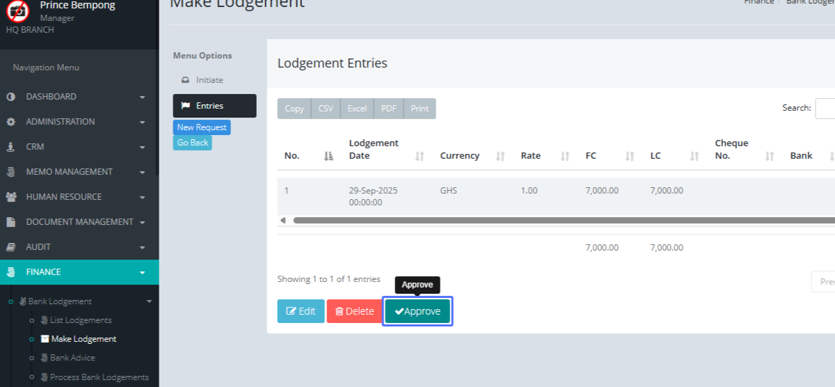Approve the lodgement entry

click(x=417, y=311)
